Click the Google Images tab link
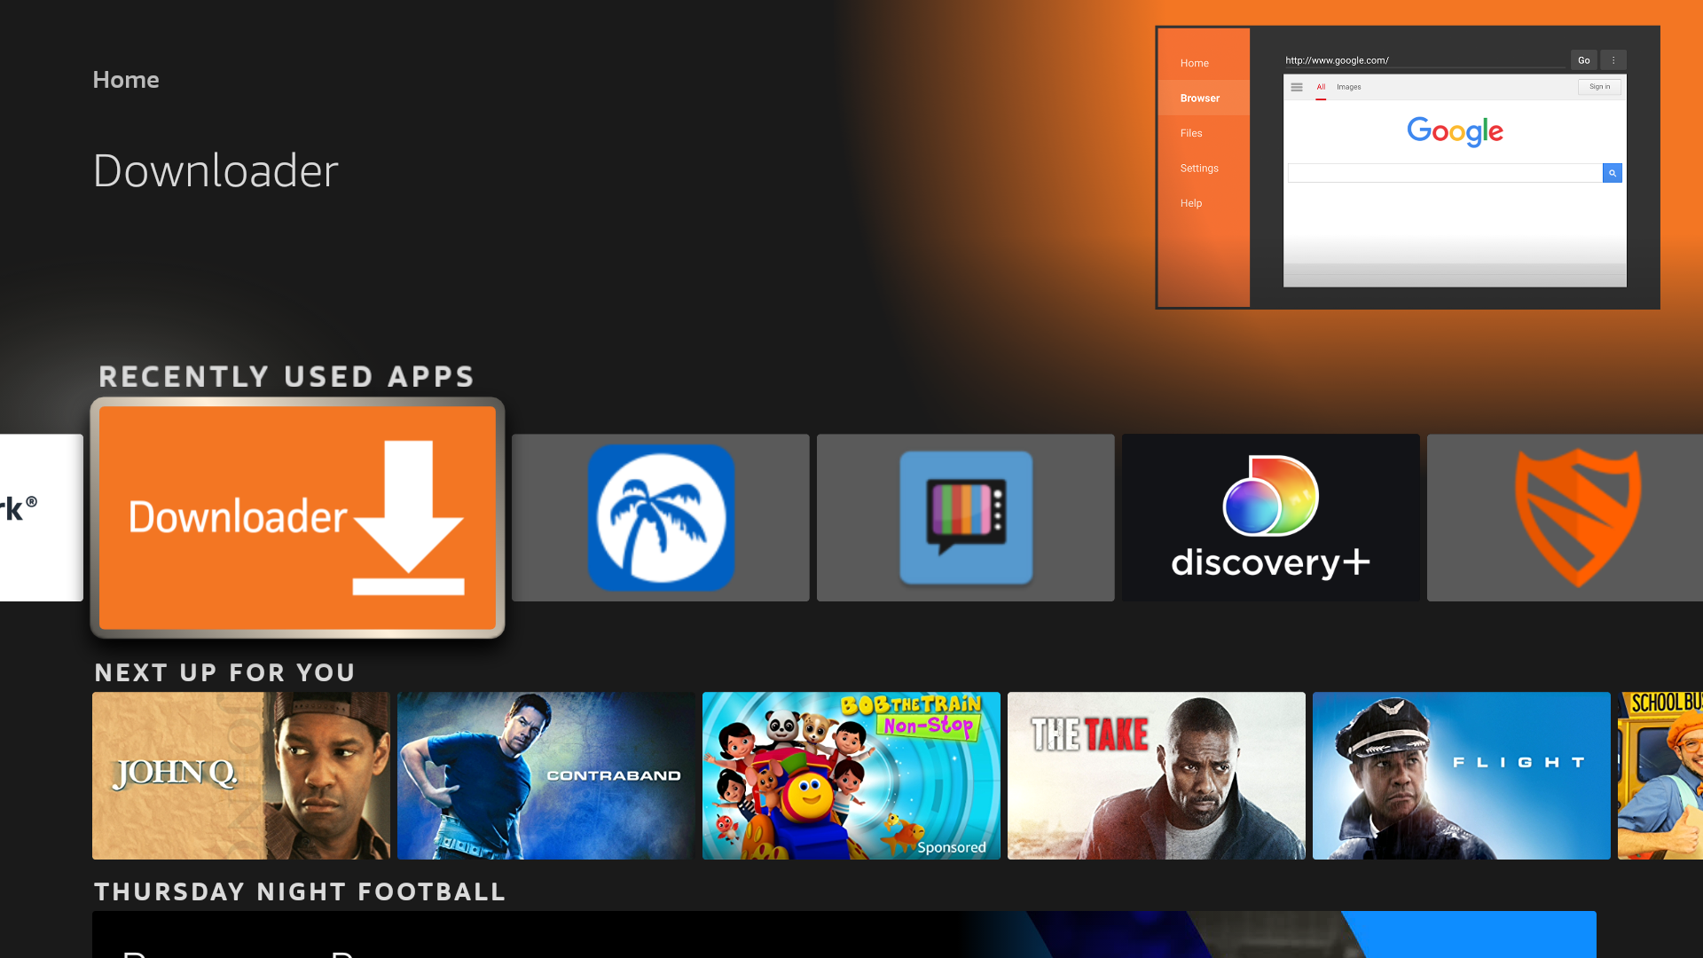Image resolution: width=1703 pixels, height=958 pixels. pyautogui.click(x=1348, y=85)
